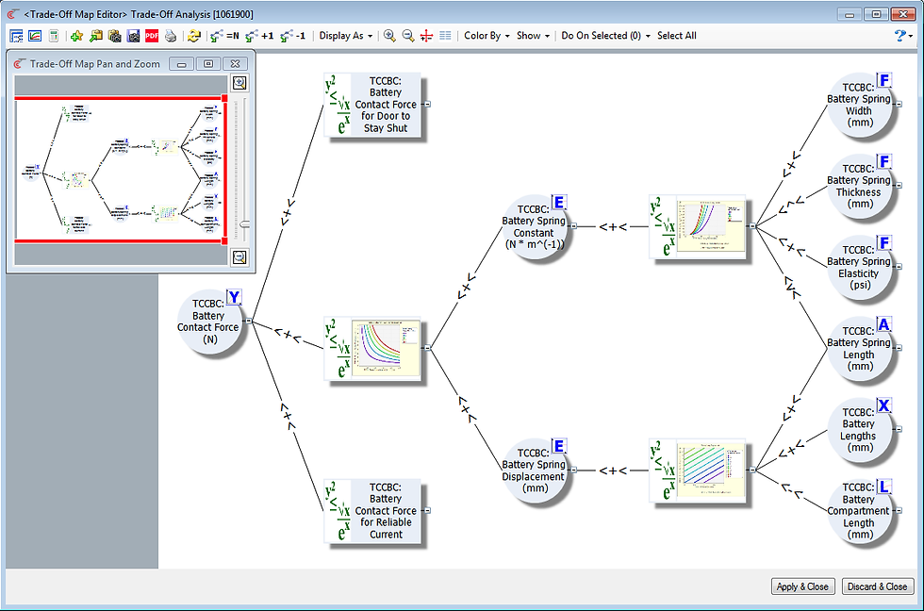This screenshot has height=611, width=924.
Task: Click zoom-out icon in Pan and Zoom panel
Action: 239,256
